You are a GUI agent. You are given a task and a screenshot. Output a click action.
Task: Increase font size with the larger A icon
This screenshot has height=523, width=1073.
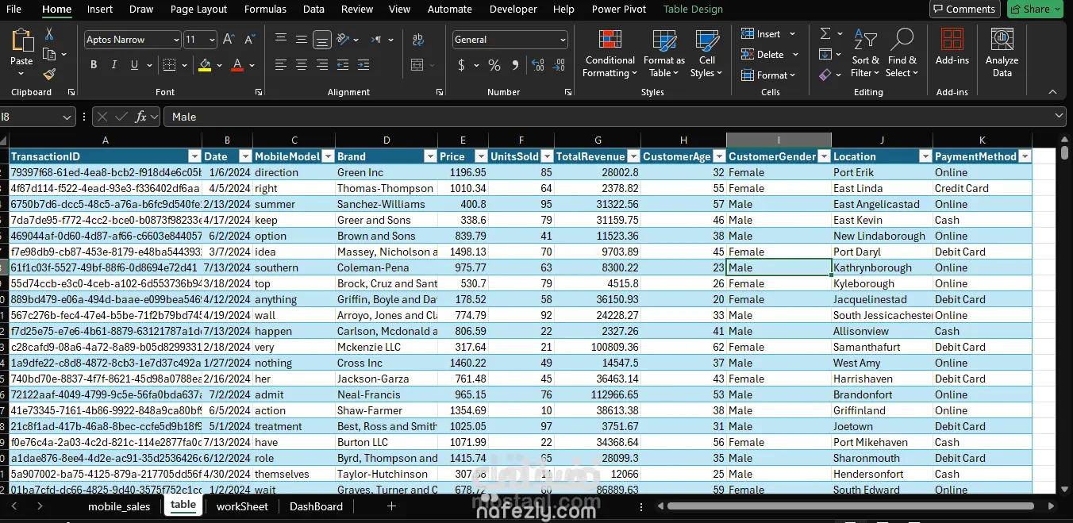pos(229,39)
